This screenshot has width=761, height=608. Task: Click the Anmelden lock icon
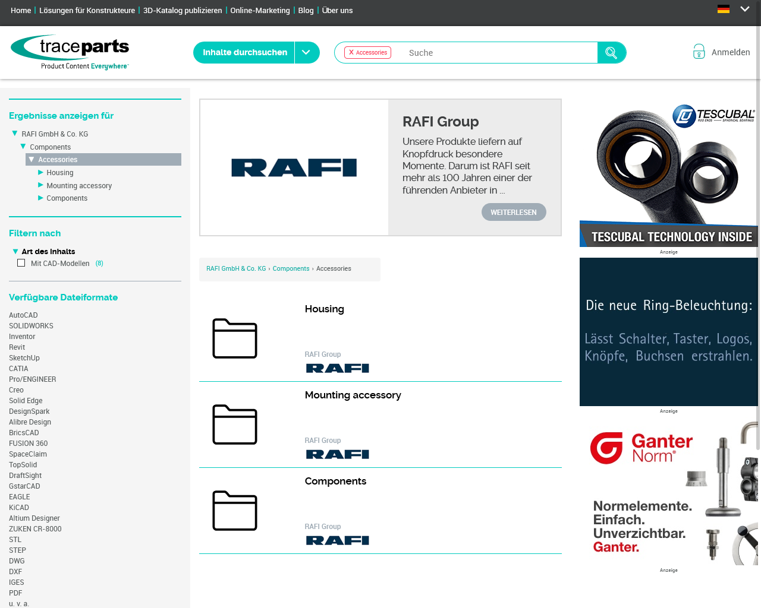click(699, 52)
